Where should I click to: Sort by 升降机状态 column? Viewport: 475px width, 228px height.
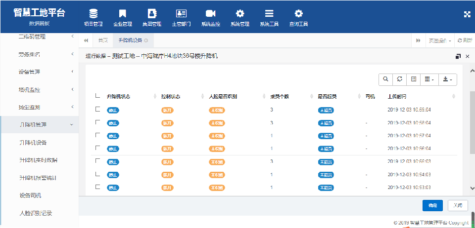point(155,97)
